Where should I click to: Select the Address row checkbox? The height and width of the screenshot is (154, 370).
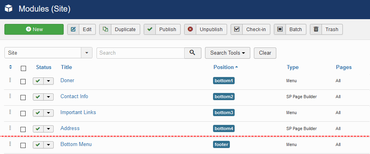(x=23, y=130)
